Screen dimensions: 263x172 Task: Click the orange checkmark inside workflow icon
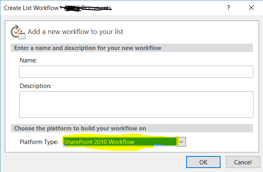(17, 31)
